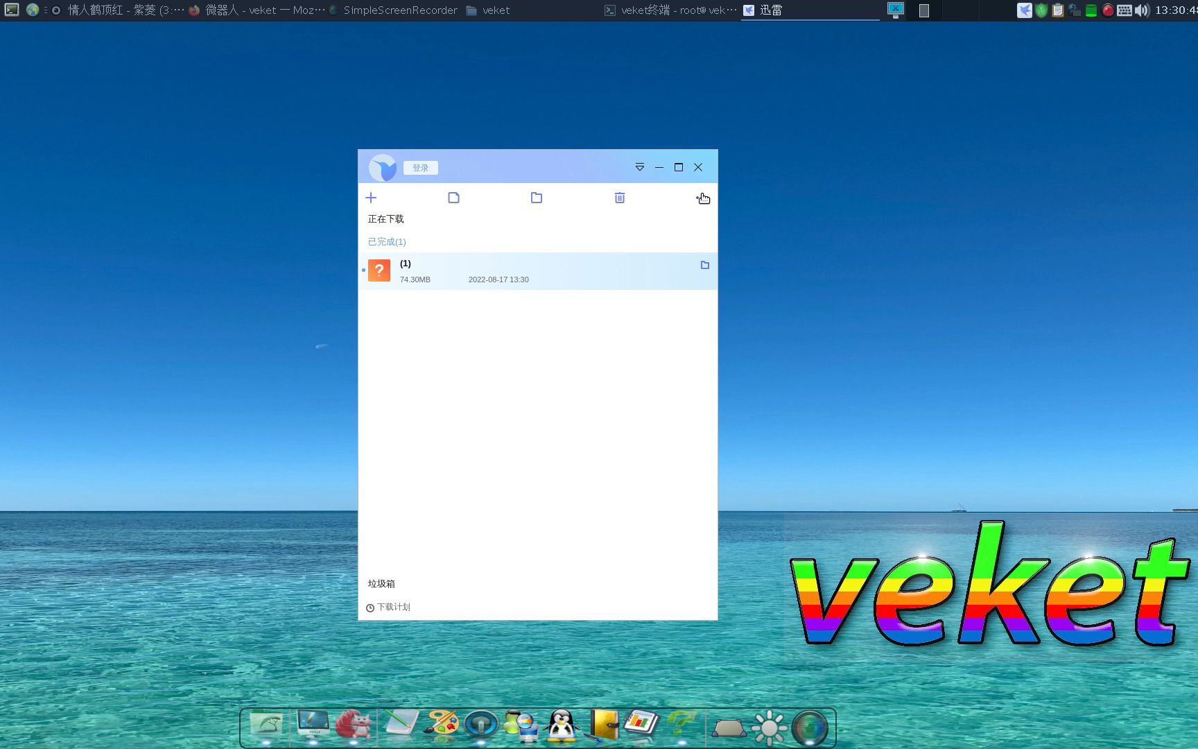Click the white sun brightness dock icon
Screen dimensions: 1198x749
tap(770, 728)
